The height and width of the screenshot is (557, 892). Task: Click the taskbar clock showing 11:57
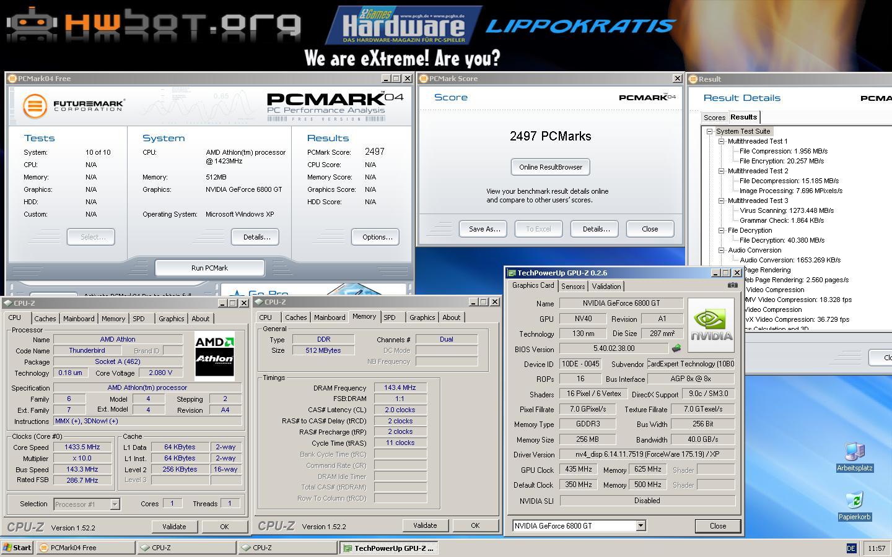[877, 548]
